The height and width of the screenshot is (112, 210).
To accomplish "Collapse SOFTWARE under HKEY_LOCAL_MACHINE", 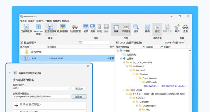I will pos(127,66).
